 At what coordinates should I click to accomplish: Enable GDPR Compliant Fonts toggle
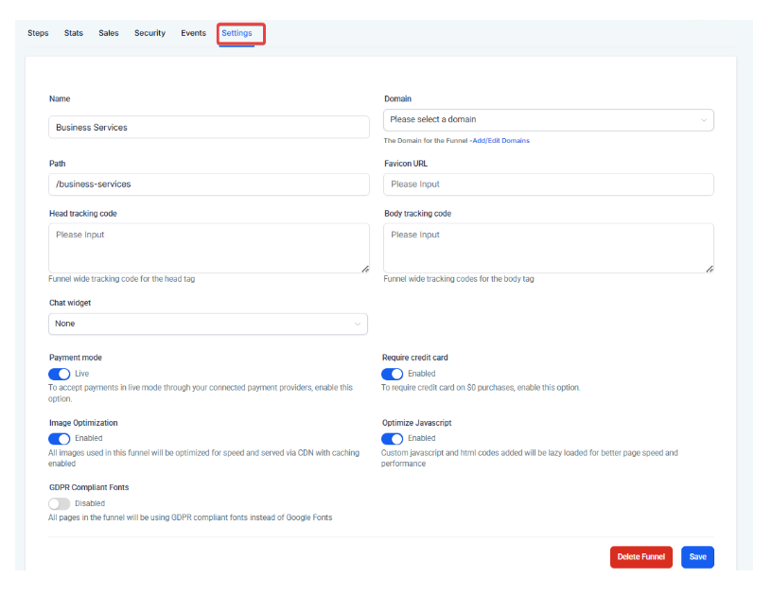[60, 503]
